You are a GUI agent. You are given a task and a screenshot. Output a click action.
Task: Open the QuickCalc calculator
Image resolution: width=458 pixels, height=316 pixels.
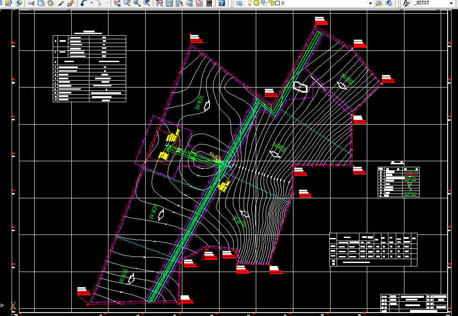(209, 3)
